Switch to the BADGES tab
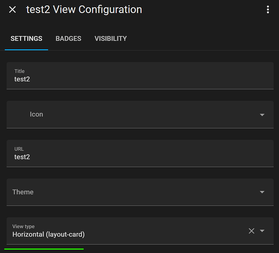The height and width of the screenshot is (253, 279). (x=68, y=38)
